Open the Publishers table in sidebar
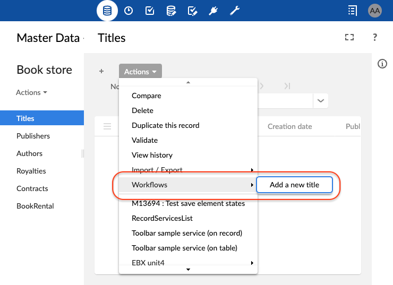Screen dimensions: 393x285 click(33, 136)
